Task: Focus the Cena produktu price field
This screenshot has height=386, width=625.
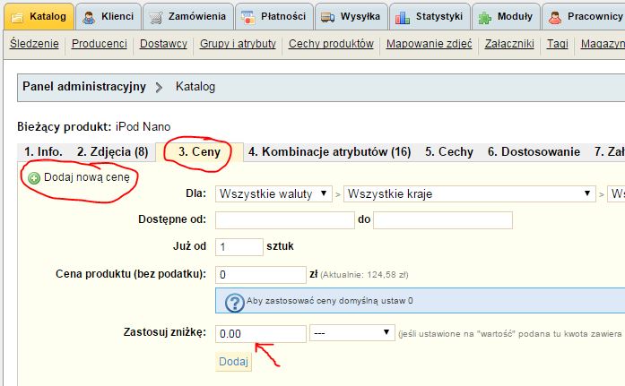Action: click(261, 275)
